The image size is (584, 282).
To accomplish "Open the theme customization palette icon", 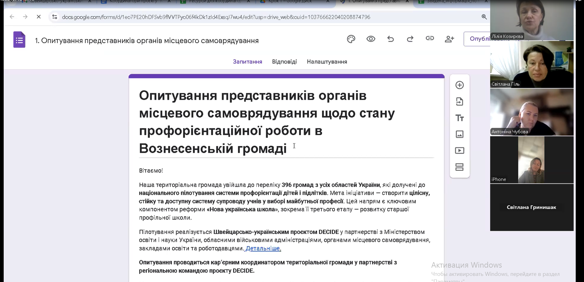I will pos(351,39).
